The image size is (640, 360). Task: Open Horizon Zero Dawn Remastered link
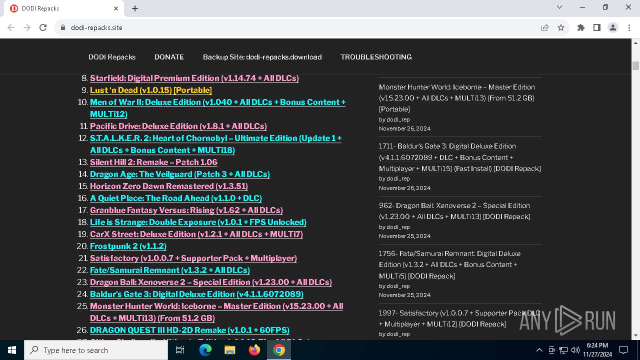(x=169, y=186)
